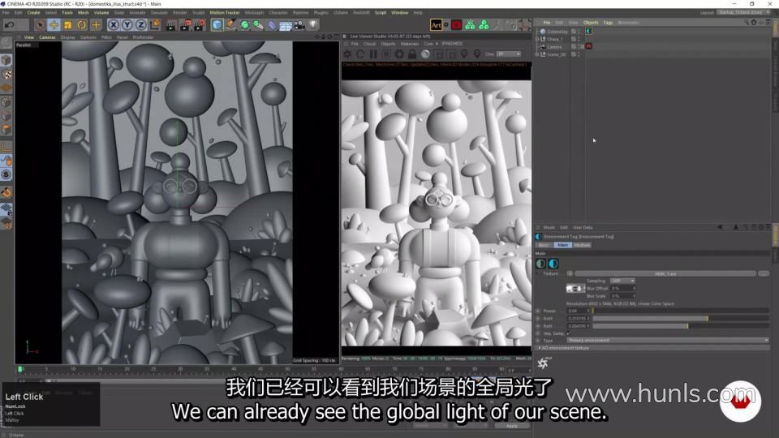Switch to the Main tab in Attributes
The image size is (779, 438).
(x=562, y=245)
